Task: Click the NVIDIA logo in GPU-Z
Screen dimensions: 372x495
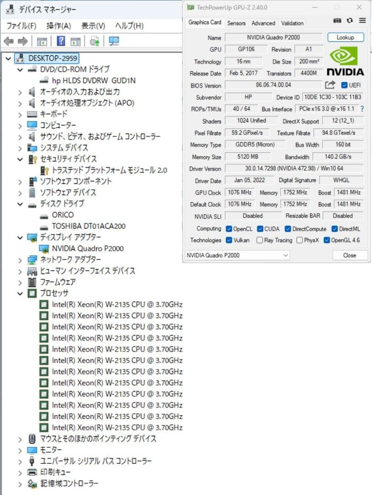Action: pyautogui.click(x=345, y=62)
